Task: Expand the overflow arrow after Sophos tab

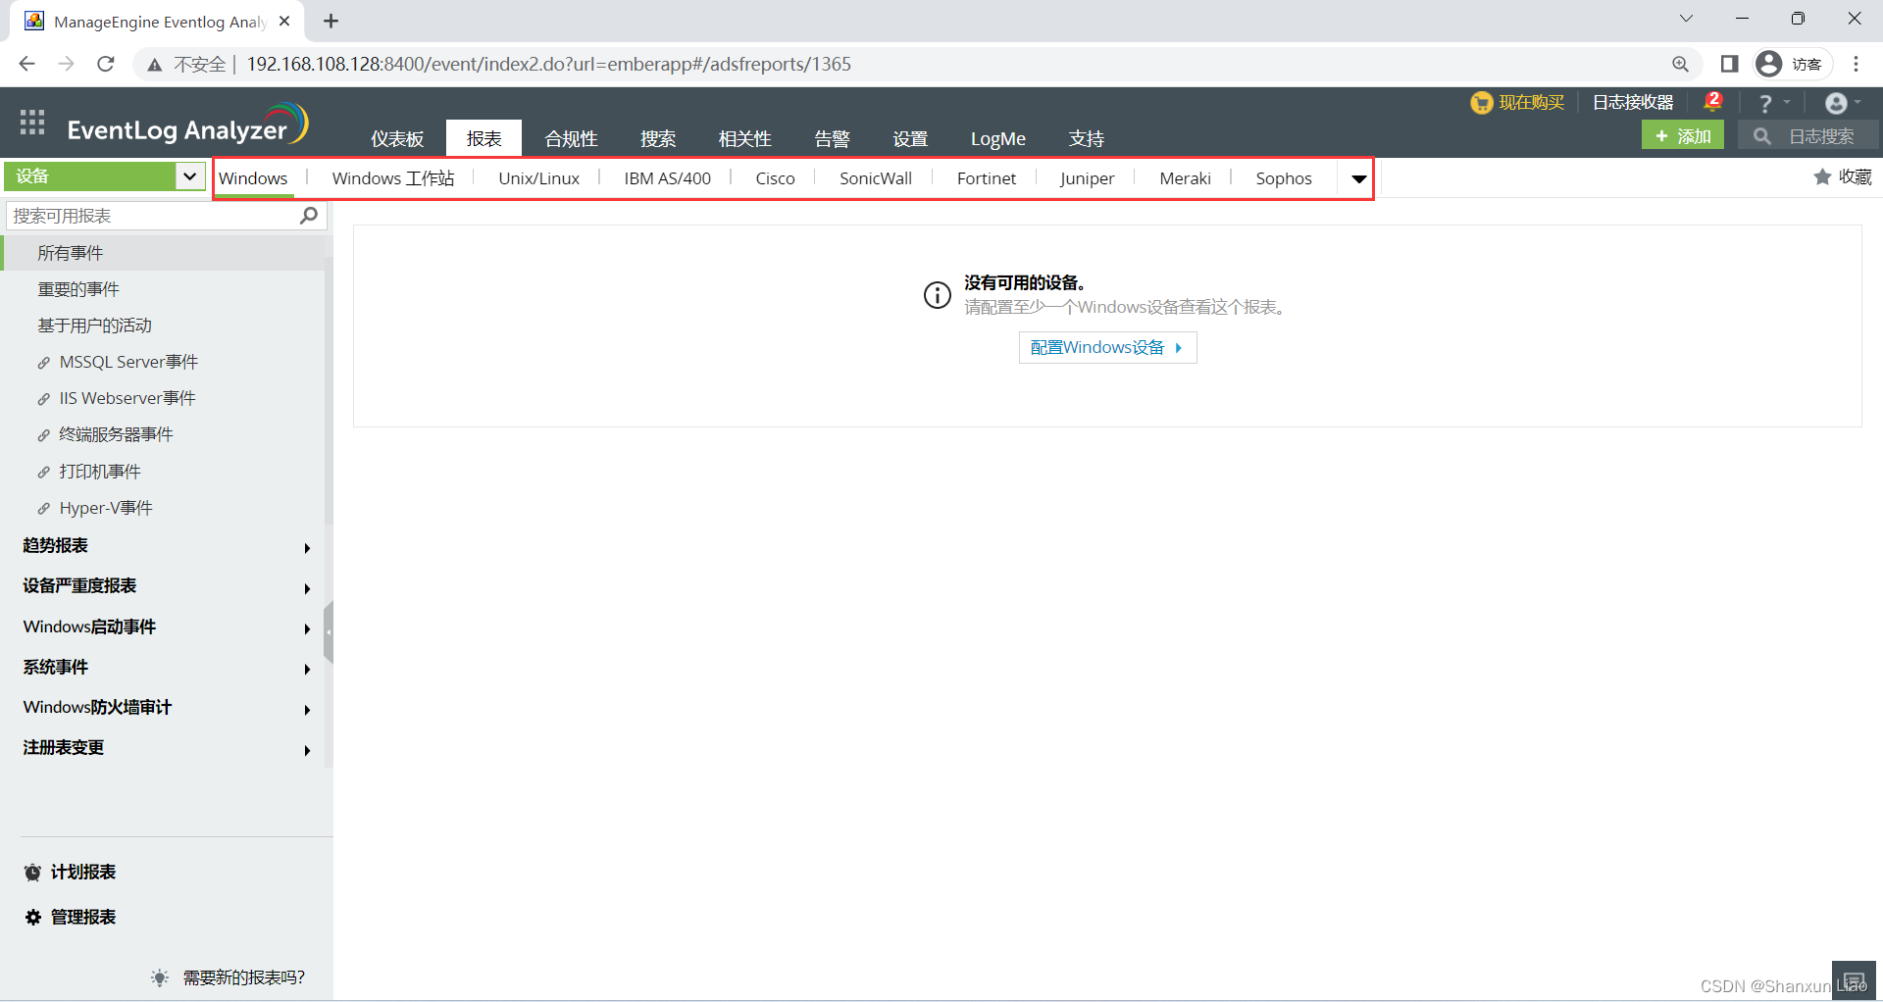Action: (x=1358, y=179)
